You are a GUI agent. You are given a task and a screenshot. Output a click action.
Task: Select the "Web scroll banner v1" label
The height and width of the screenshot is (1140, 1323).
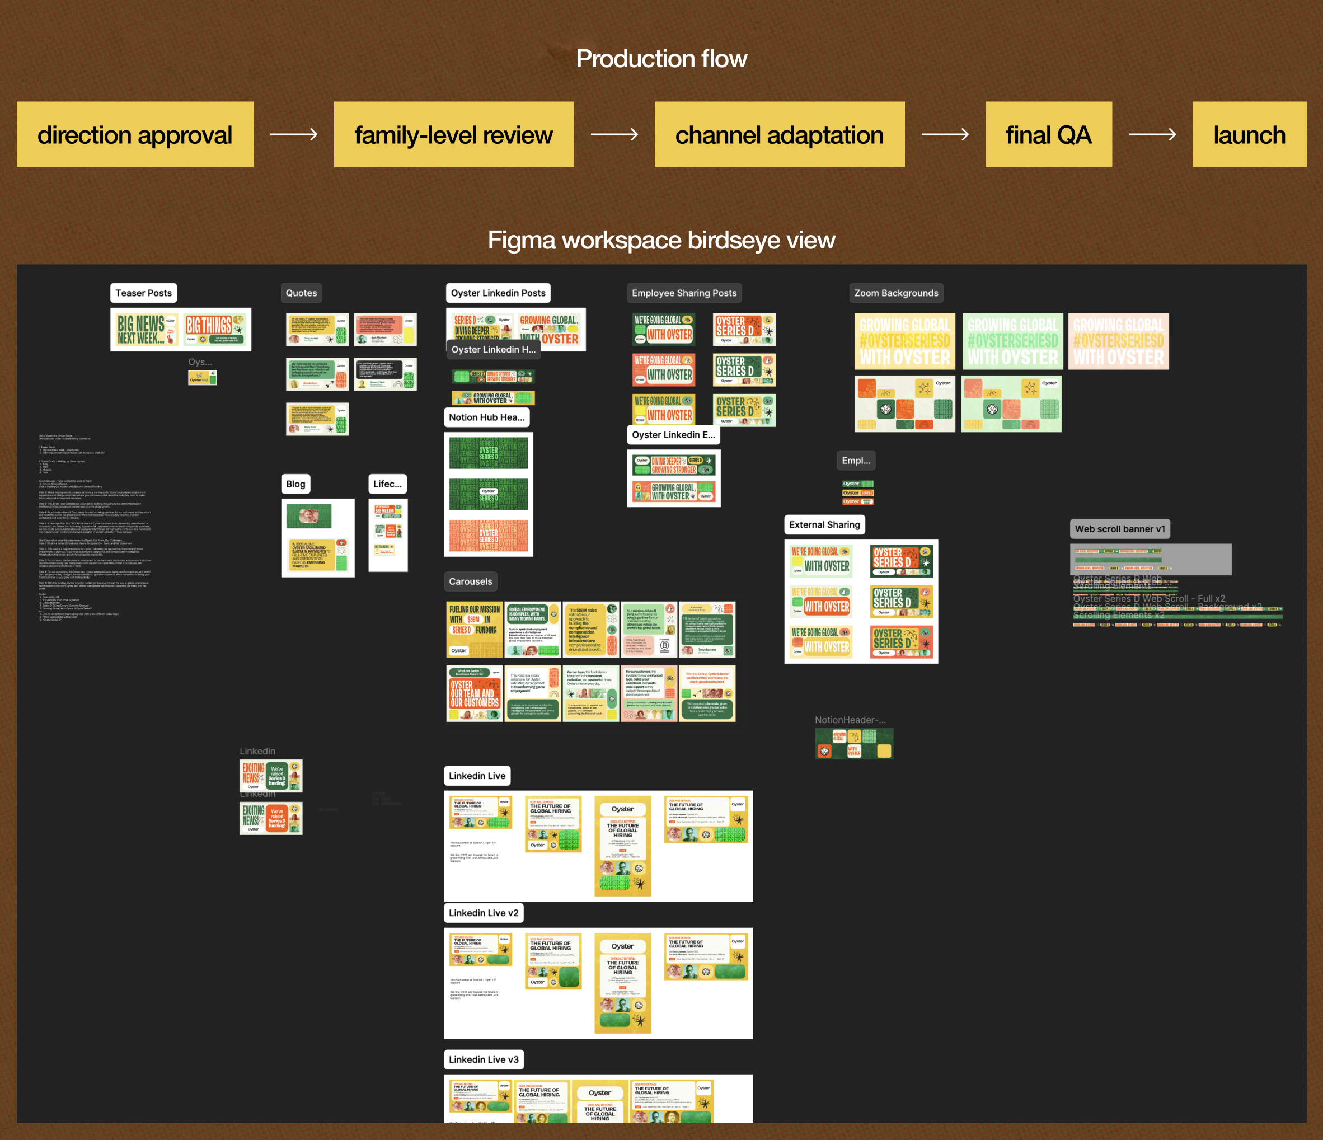[x=1120, y=529]
